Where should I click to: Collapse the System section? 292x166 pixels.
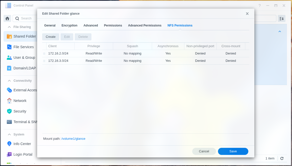tap(9, 134)
